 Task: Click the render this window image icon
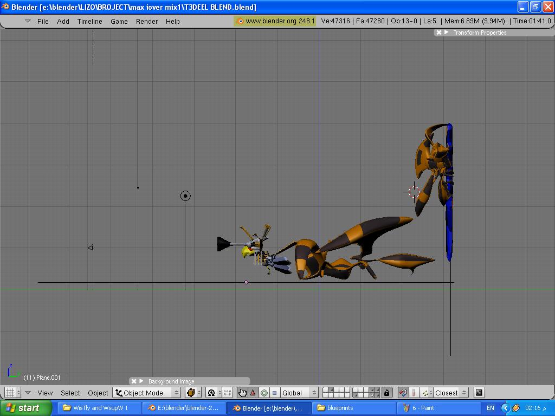[x=479, y=393]
